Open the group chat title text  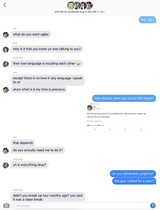(79, 12)
